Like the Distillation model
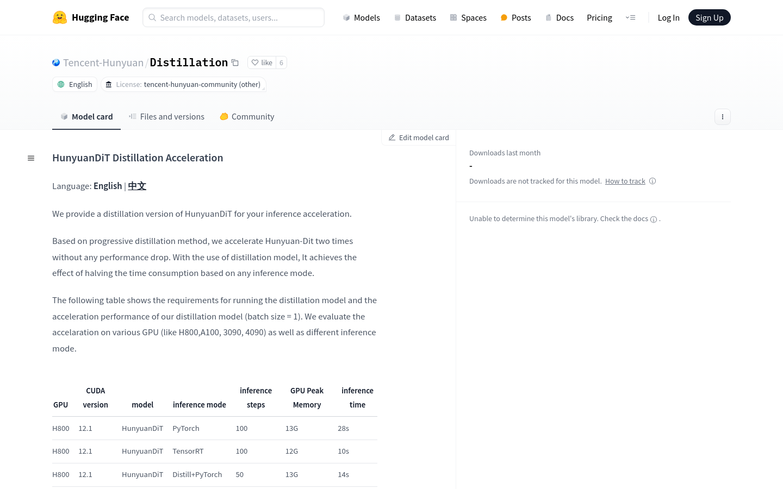Screen dimensions: 783x489 (x=262, y=62)
